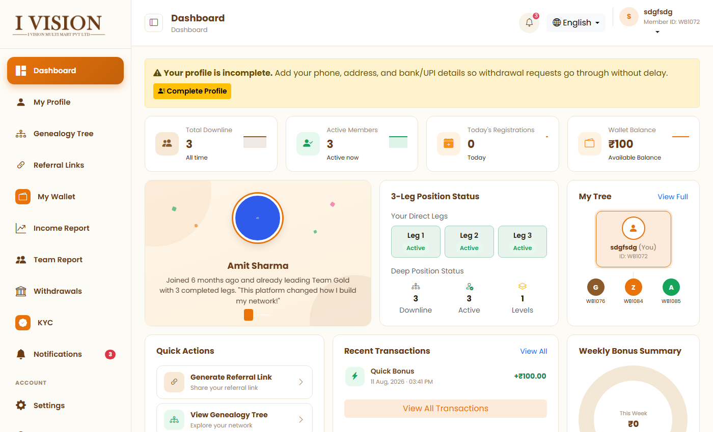Click the red Notifications count badge

[110, 354]
